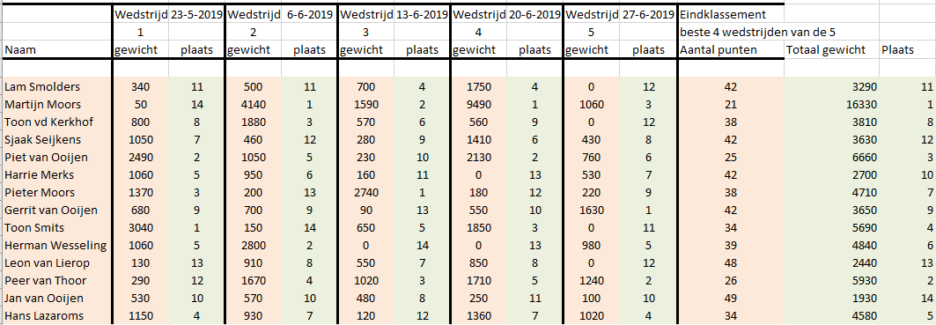Image resolution: width=936 pixels, height=325 pixels.
Task: Select Piet van Ooijen total 6660
Action: [x=831, y=157]
